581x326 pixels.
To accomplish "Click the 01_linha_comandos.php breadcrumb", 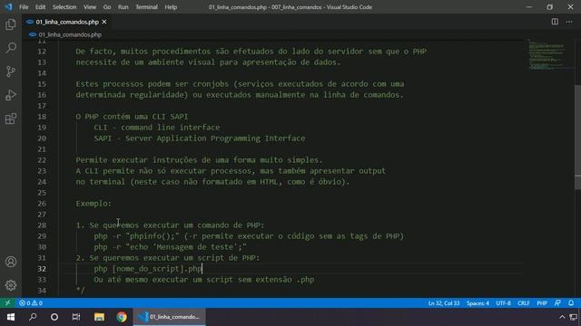I will [70, 34].
